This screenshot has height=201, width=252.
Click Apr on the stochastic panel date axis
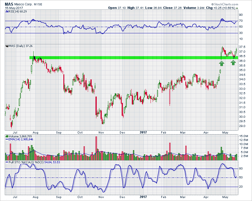[x=206, y=197]
